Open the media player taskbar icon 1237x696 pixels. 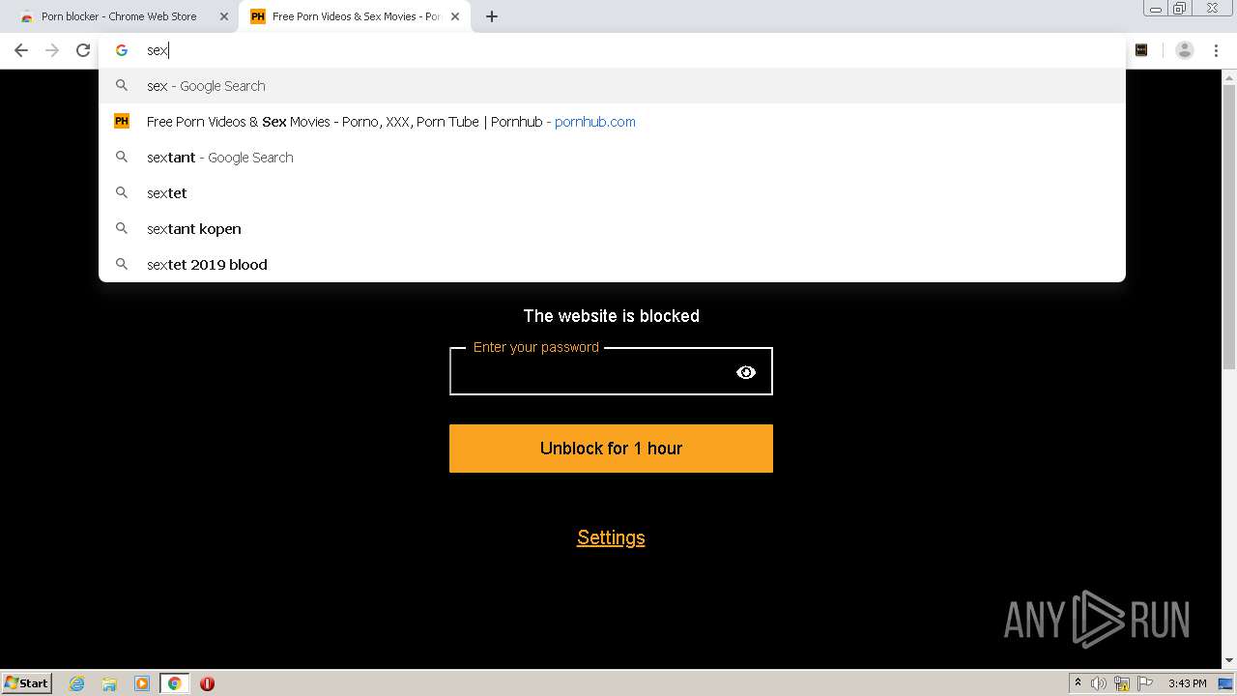click(142, 683)
